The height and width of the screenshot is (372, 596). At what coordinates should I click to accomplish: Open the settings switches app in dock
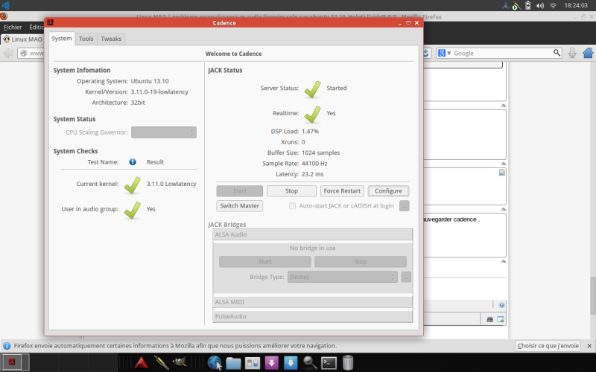pyautogui.click(x=253, y=363)
